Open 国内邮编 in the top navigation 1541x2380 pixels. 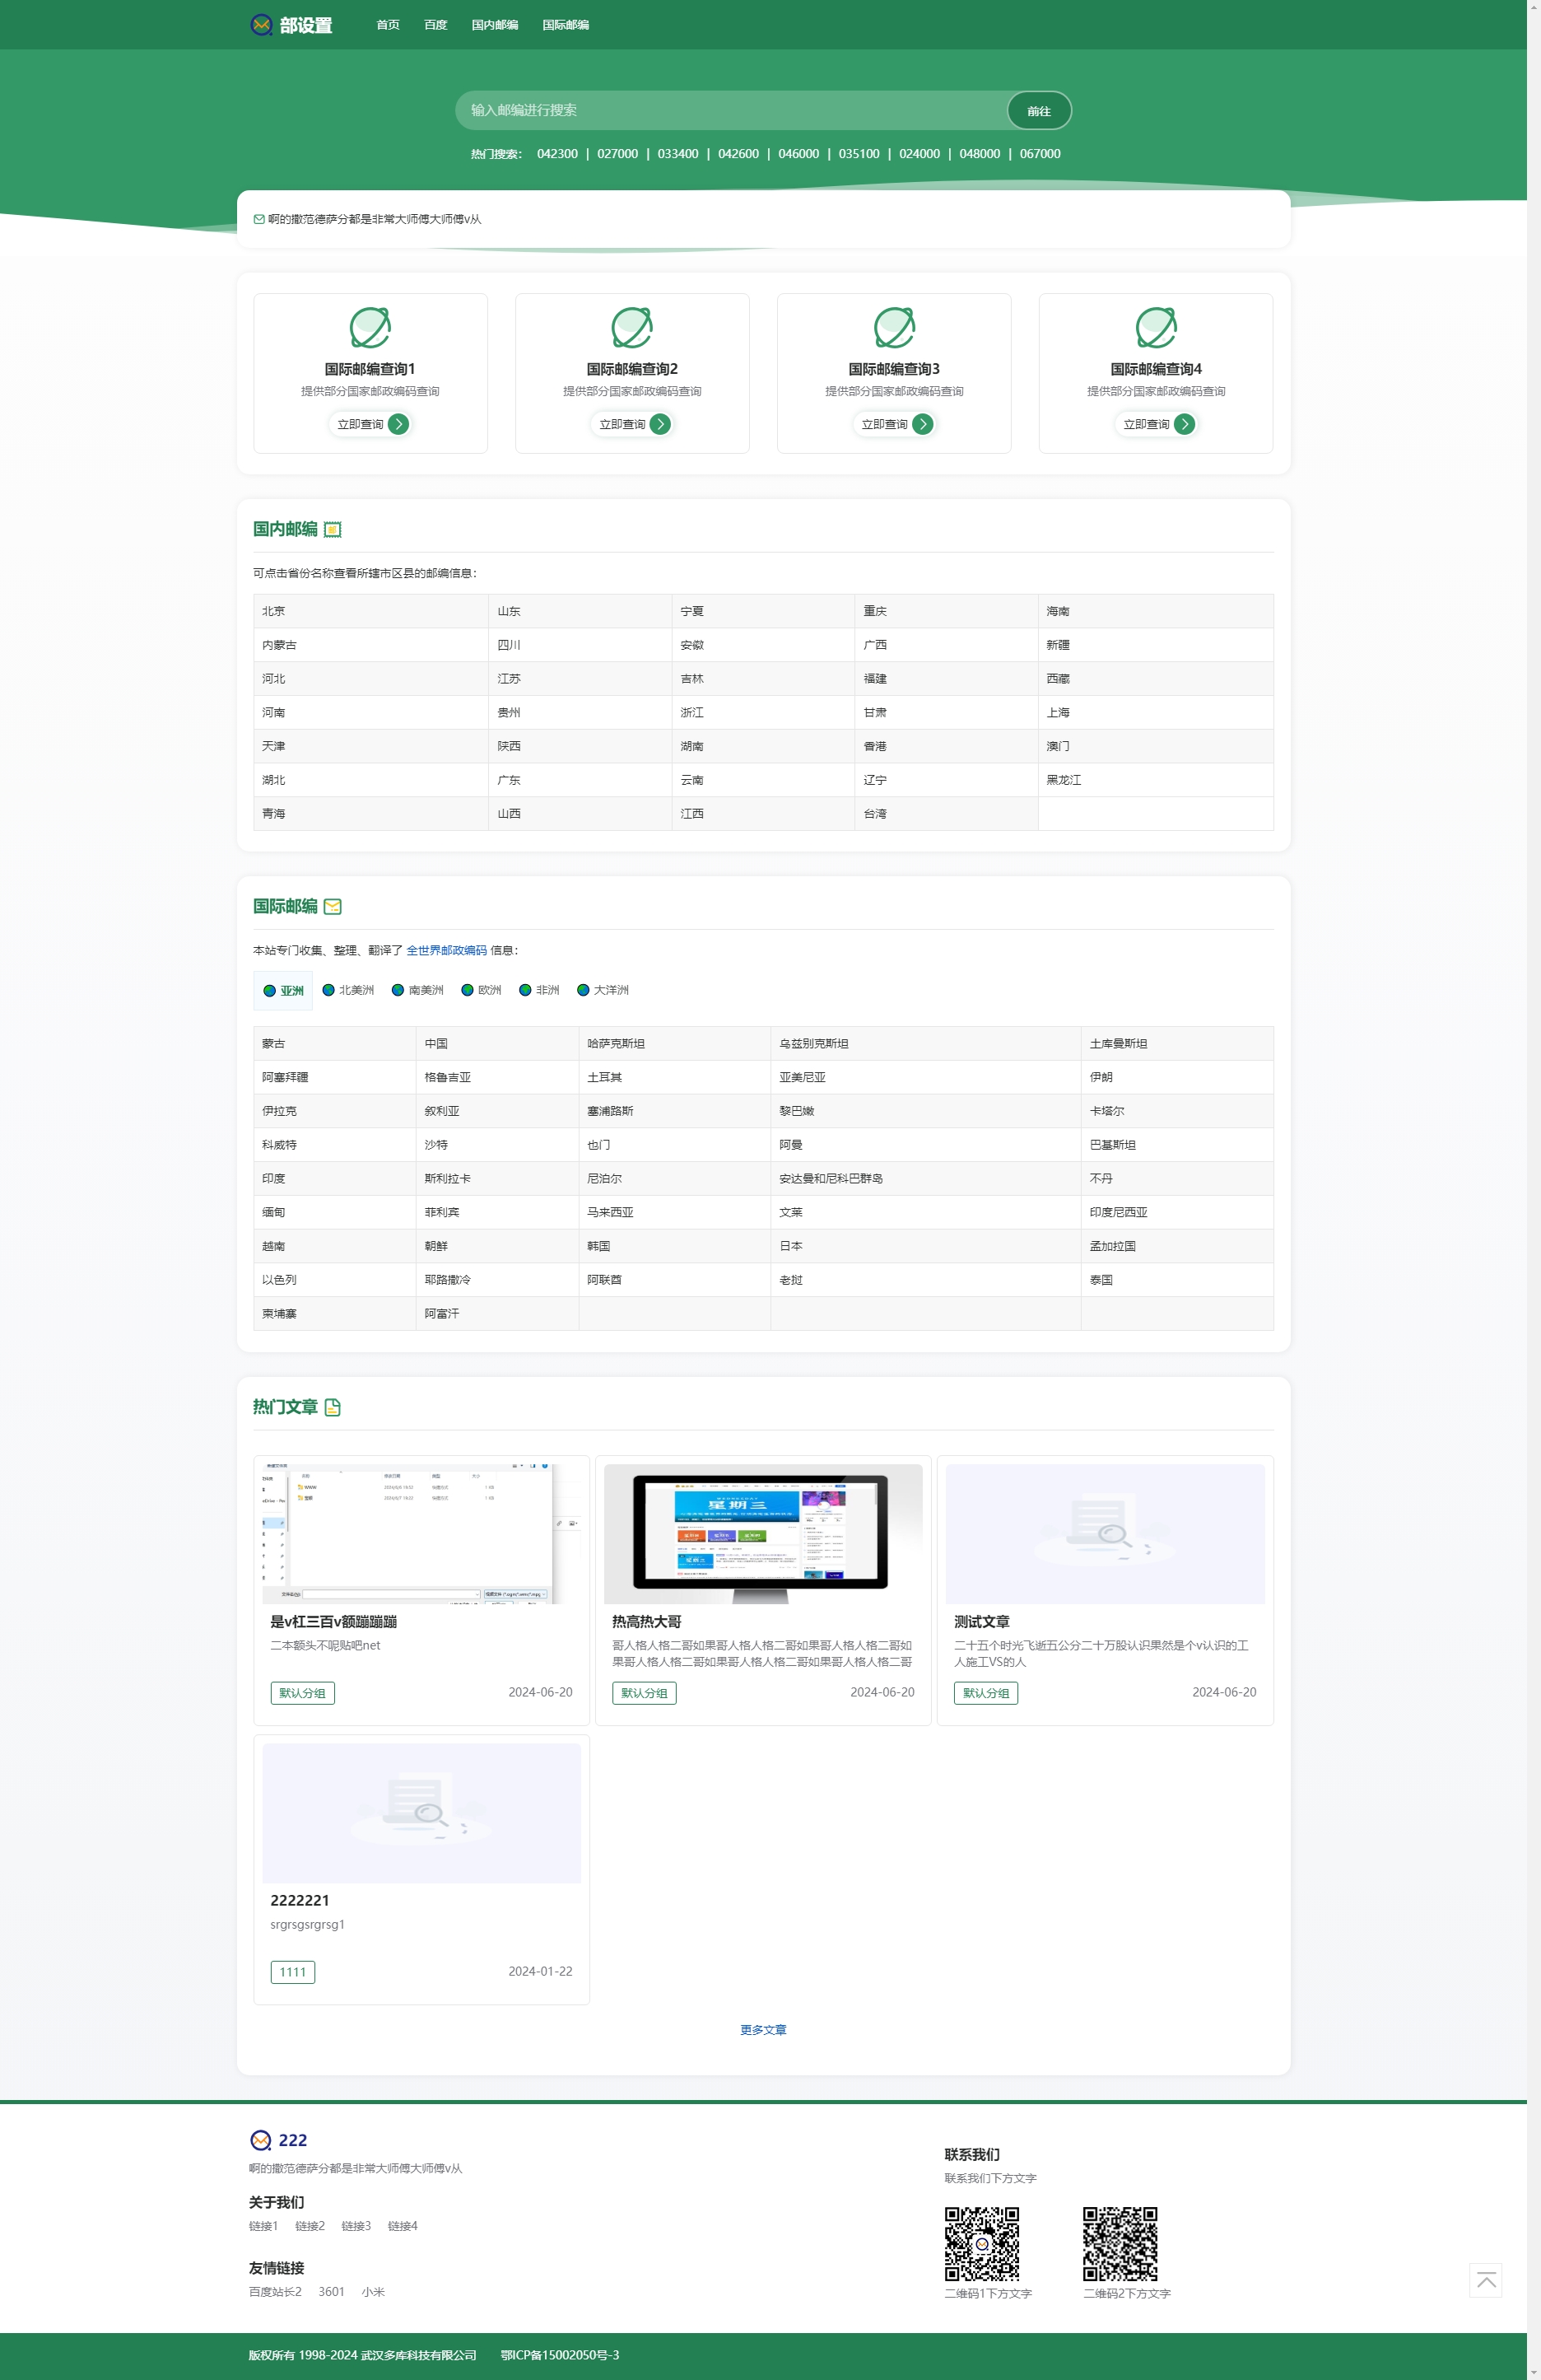point(495,25)
